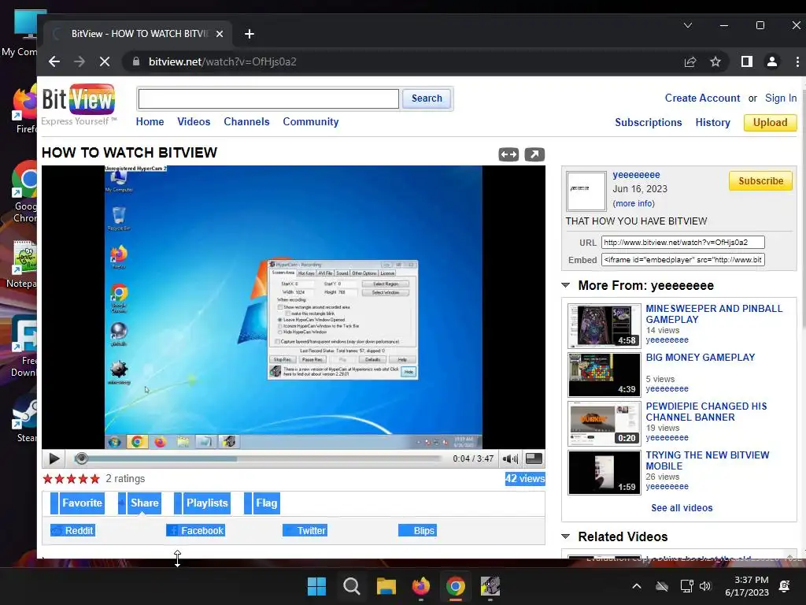The image size is (806, 605).
Task: Open the Videos section
Action: click(x=194, y=122)
